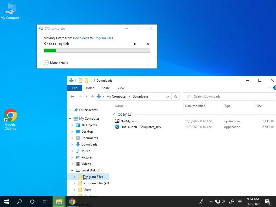Open the Windows Start menu
The width and height of the screenshot is (276, 207).
[x=6, y=202]
